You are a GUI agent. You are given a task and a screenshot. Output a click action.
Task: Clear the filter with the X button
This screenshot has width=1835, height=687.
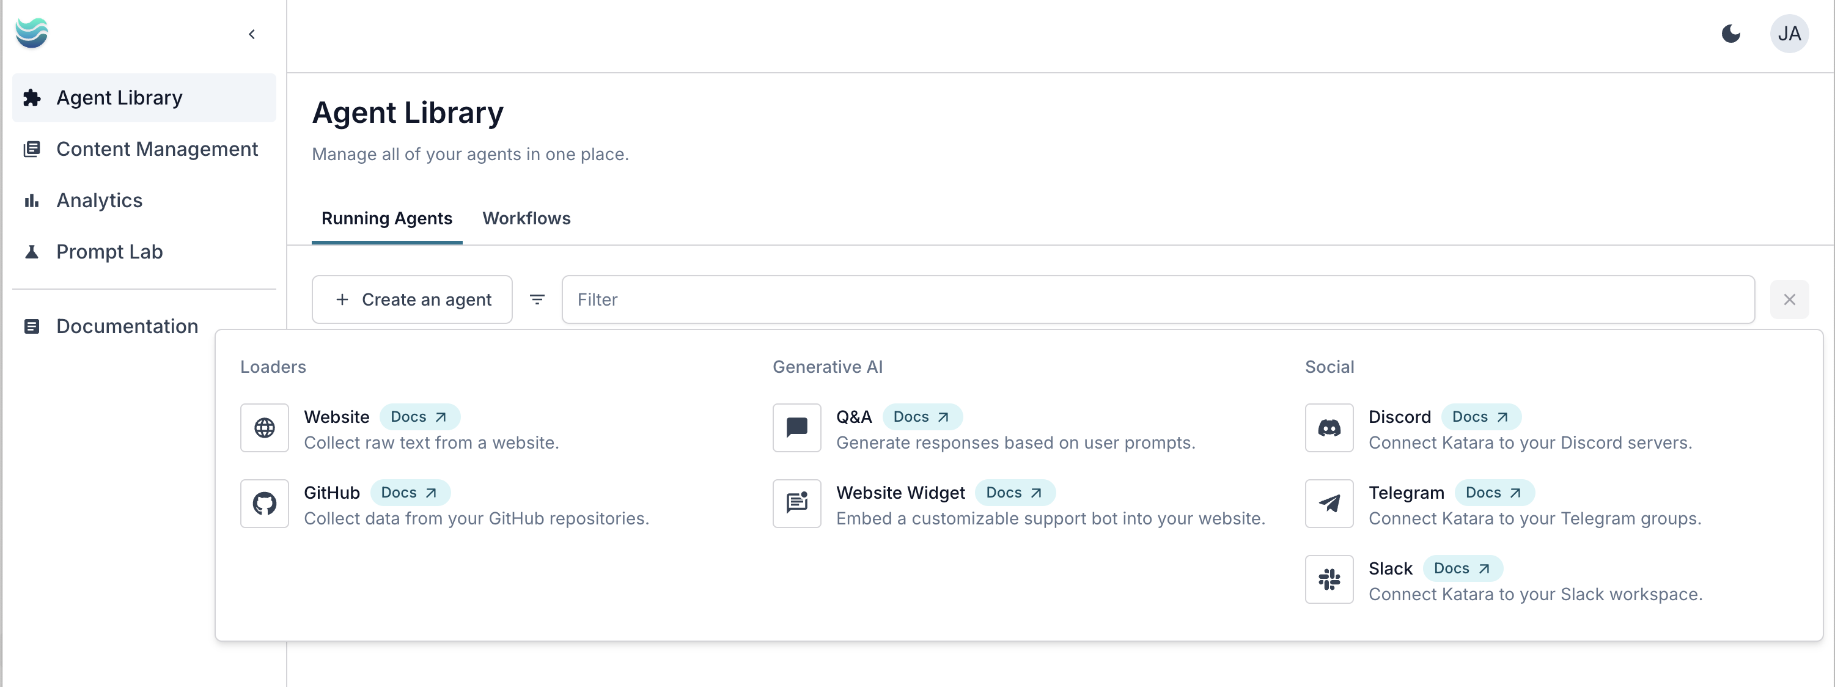(x=1789, y=299)
